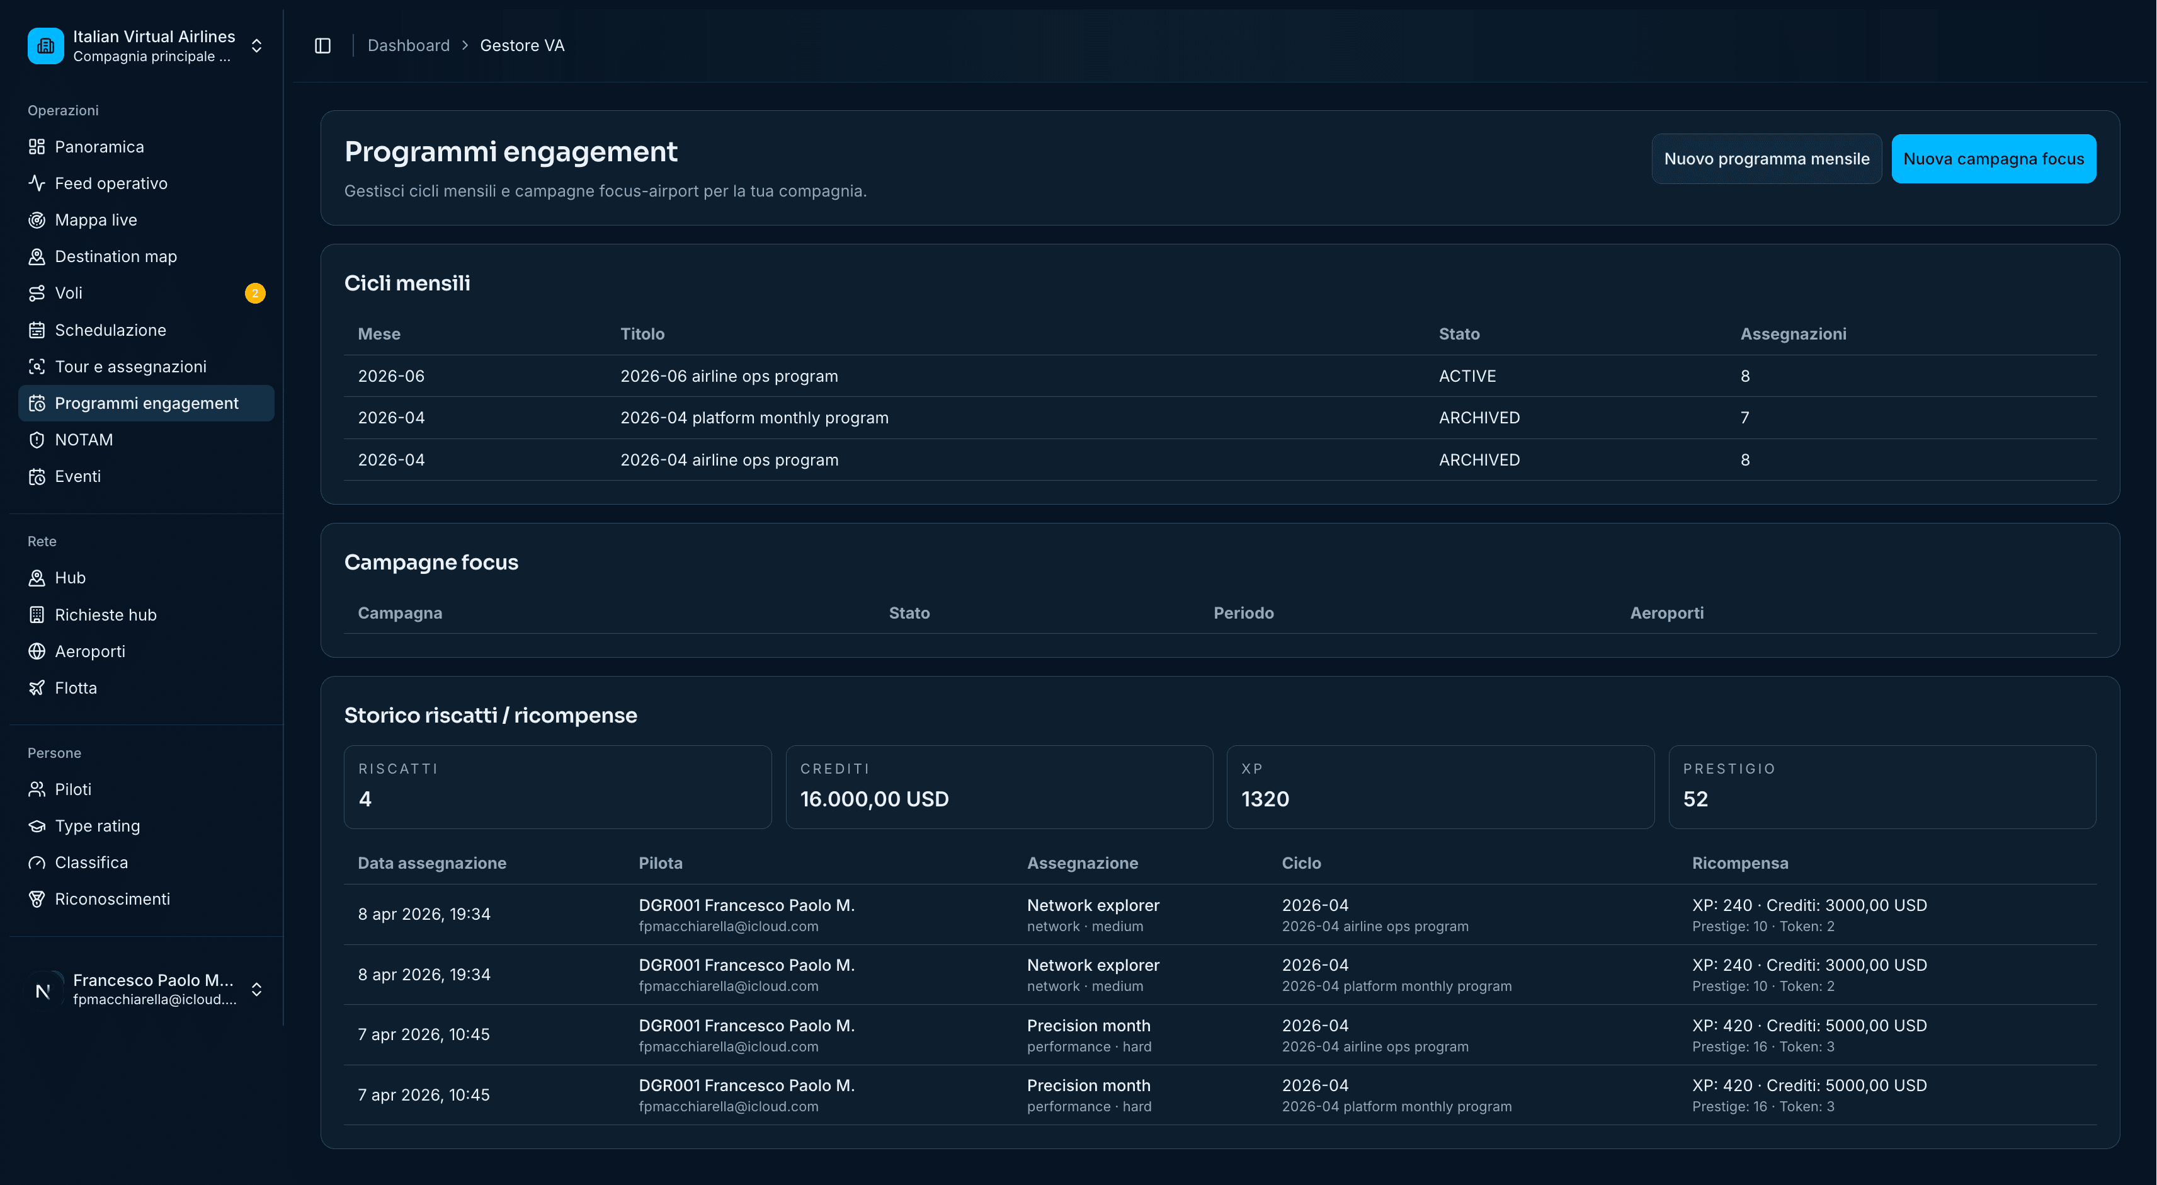Open Feed operativo in the sidebar
The height and width of the screenshot is (1185, 2157).
pos(147,183)
